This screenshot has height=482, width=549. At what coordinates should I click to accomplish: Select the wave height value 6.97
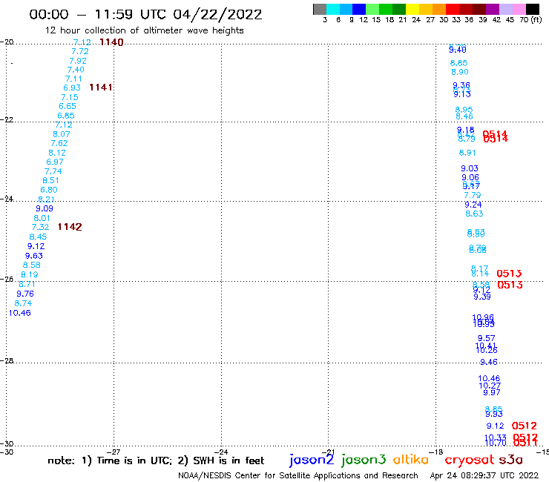(x=55, y=162)
